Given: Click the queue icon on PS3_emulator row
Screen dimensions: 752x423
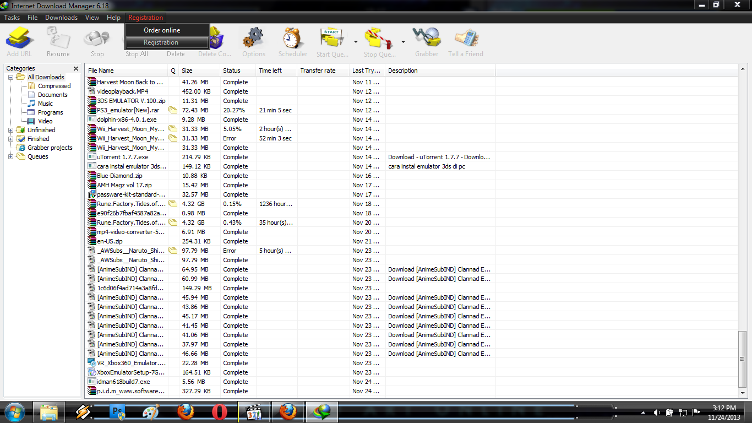Looking at the screenshot, I should [x=173, y=110].
